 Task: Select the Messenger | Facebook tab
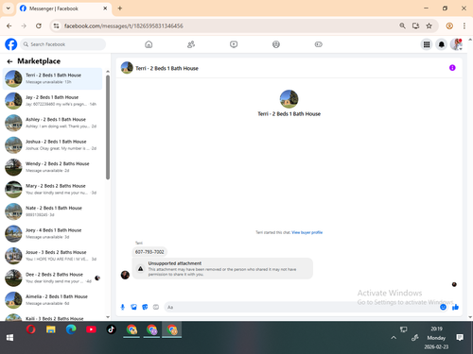tap(63, 8)
